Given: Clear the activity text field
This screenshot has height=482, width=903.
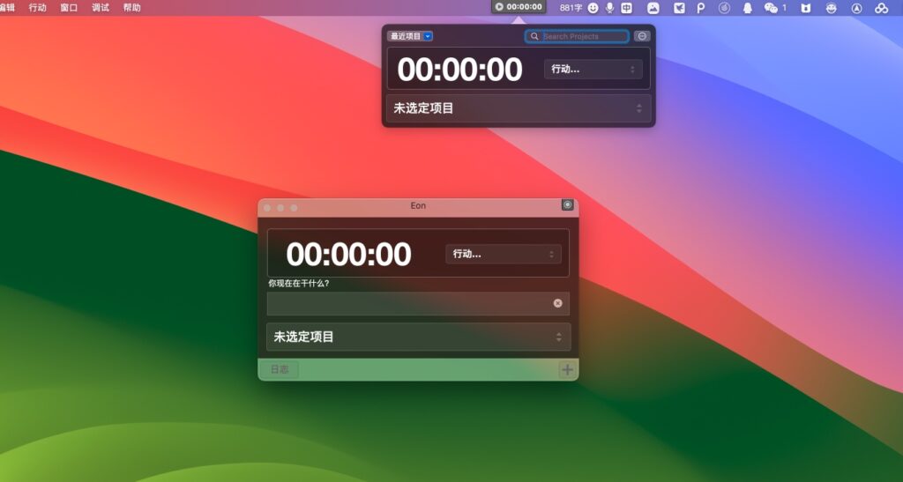Looking at the screenshot, I should [557, 303].
